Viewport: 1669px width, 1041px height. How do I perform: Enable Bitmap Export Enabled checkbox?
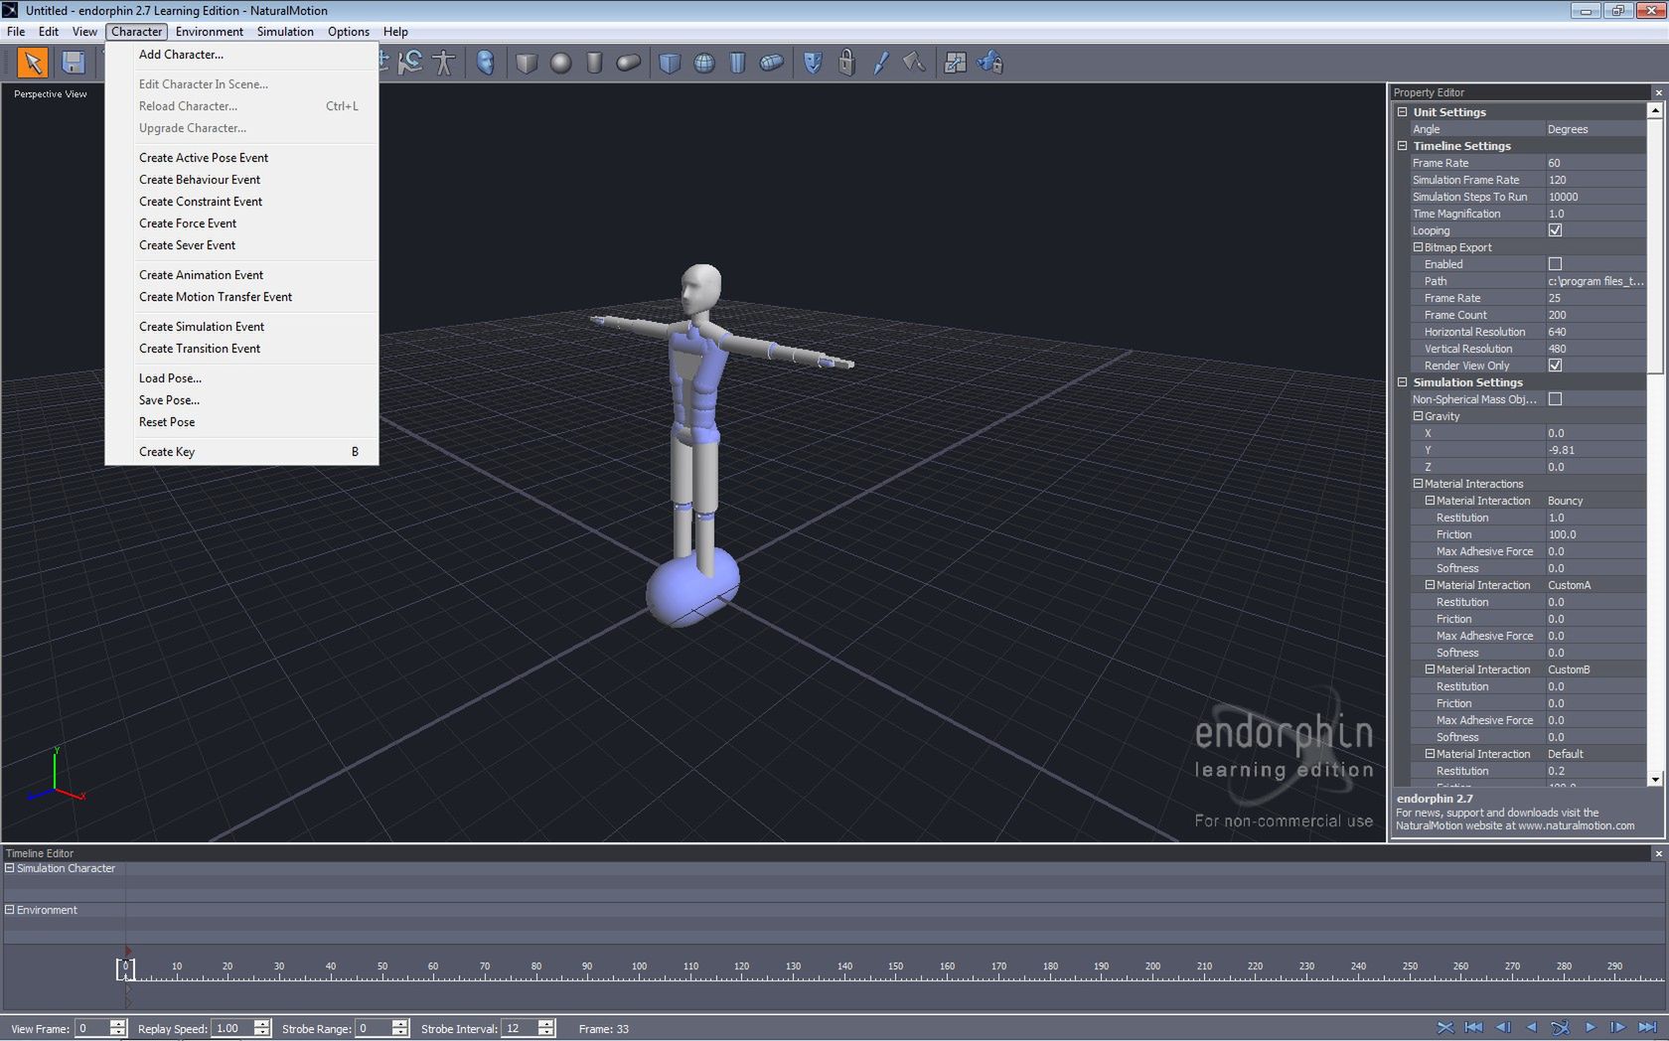pyautogui.click(x=1555, y=263)
